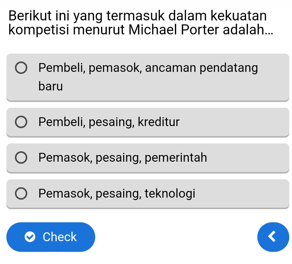Viewport: 292px width, 264px height.
Task: Choose the answer option containing 'pemerintah'
Action: click(148, 158)
